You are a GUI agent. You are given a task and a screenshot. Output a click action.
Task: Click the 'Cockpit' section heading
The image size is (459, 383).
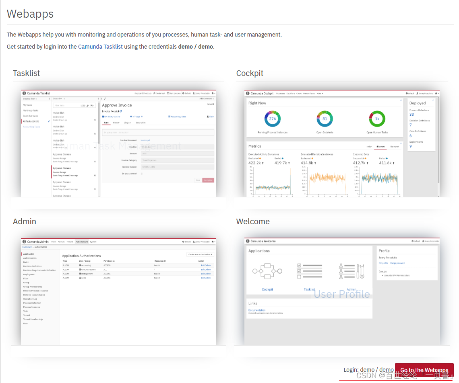click(x=250, y=73)
